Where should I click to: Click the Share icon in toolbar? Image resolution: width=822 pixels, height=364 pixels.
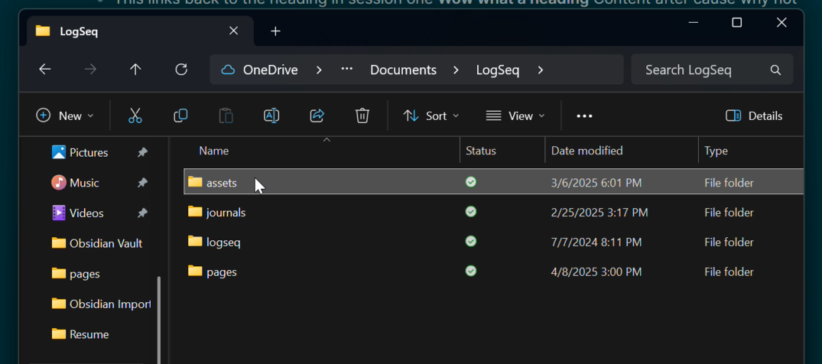pyautogui.click(x=317, y=116)
